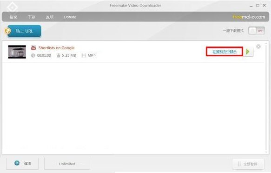Click the format icon beside MP4
271x173 pixels.
coord(84,55)
